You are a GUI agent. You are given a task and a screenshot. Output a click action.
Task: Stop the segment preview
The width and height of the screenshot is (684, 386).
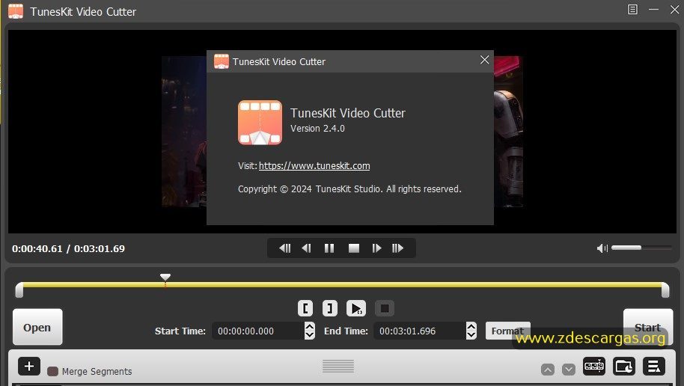(x=385, y=308)
